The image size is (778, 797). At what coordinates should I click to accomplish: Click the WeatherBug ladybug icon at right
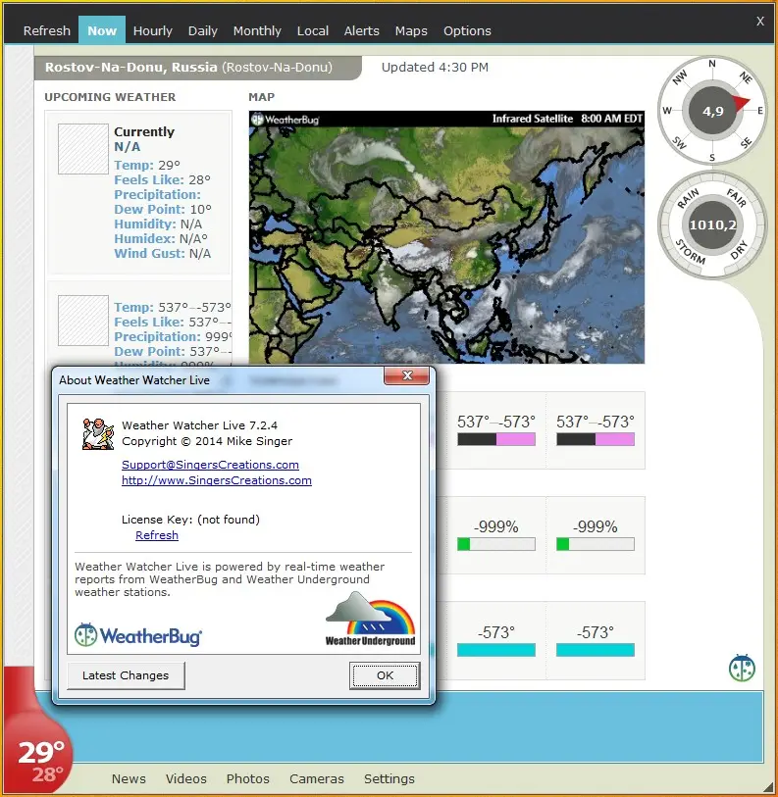742,668
